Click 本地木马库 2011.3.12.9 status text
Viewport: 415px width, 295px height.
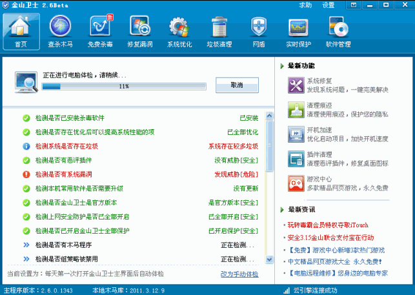[x=128, y=290]
